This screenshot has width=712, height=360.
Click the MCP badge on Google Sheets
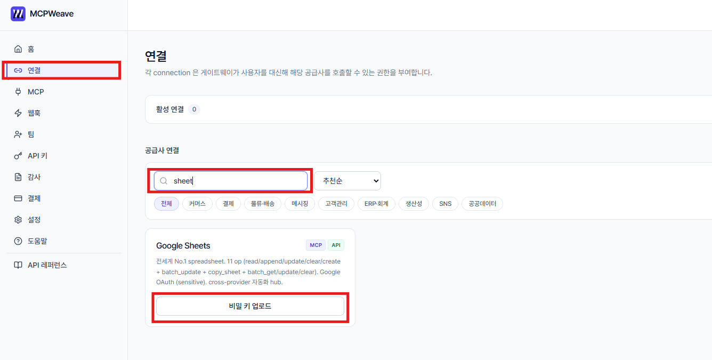(x=315, y=245)
